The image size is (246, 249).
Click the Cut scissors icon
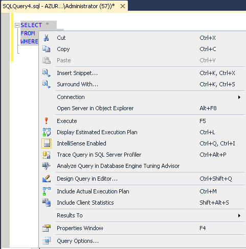pyautogui.click(x=47, y=38)
